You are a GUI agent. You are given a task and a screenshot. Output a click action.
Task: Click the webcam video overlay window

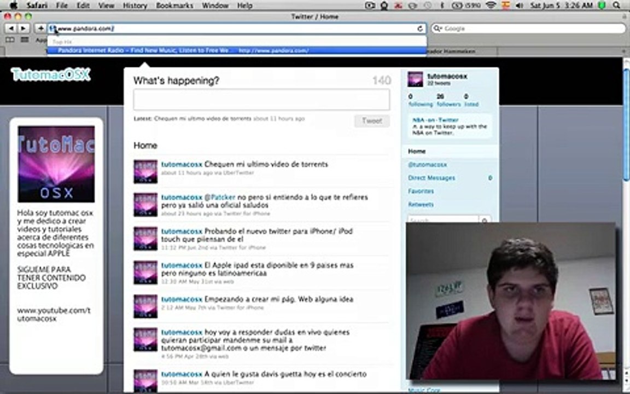[x=511, y=301]
